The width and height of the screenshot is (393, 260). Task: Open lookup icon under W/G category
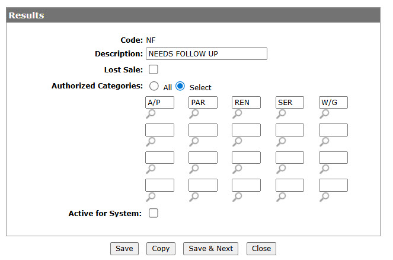[x=324, y=114]
